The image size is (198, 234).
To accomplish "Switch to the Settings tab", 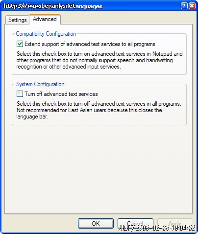I will pyautogui.click(x=17, y=20).
